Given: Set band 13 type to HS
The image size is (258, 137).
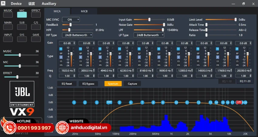Looking at the screenshot, I should (x=100, y=65).
